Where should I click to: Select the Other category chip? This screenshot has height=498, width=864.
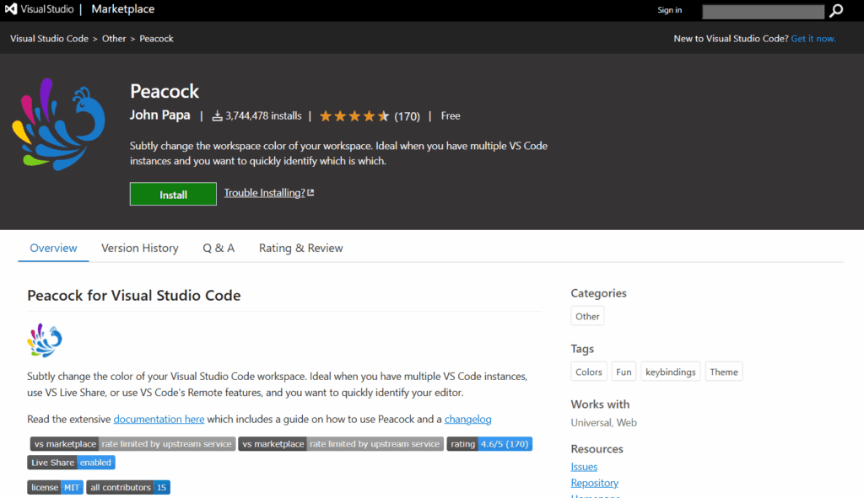587,316
